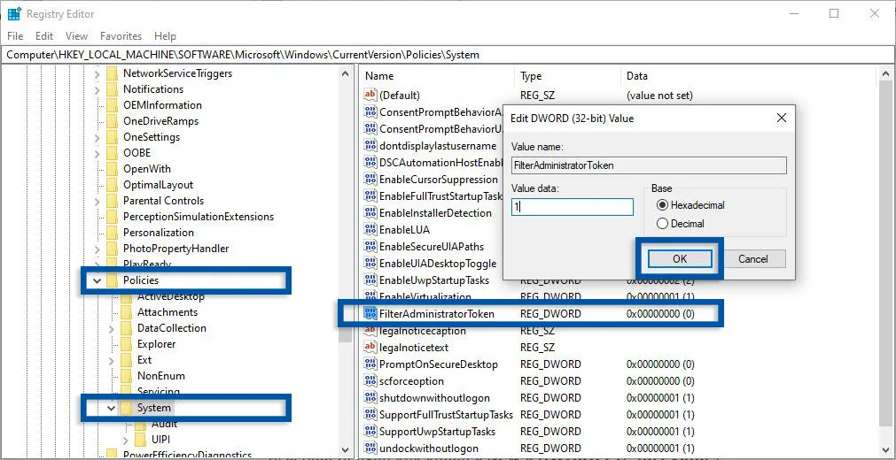Collapse the System tree node
Image resolution: width=896 pixels, height=460 pixels.
point(112,408)
